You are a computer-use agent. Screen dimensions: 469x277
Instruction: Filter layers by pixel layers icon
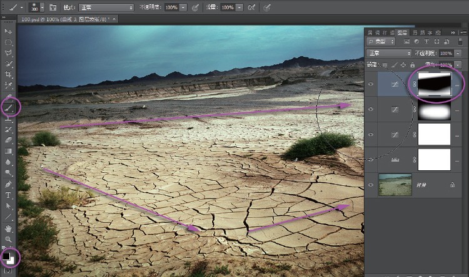pos(407,42)
